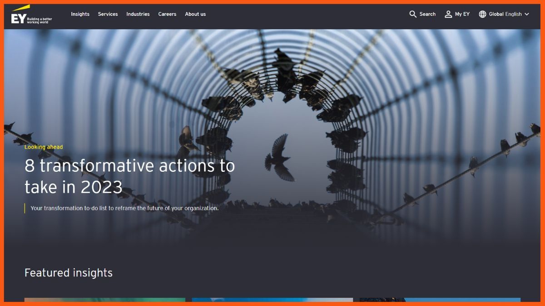Viewport: 545px width, 306px height.
Task: Click the globe language icon
Action: (x=482, y=14)
